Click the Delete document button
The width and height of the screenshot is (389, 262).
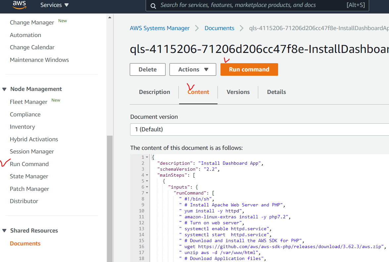pyautogui.click(x=148, y=69)
